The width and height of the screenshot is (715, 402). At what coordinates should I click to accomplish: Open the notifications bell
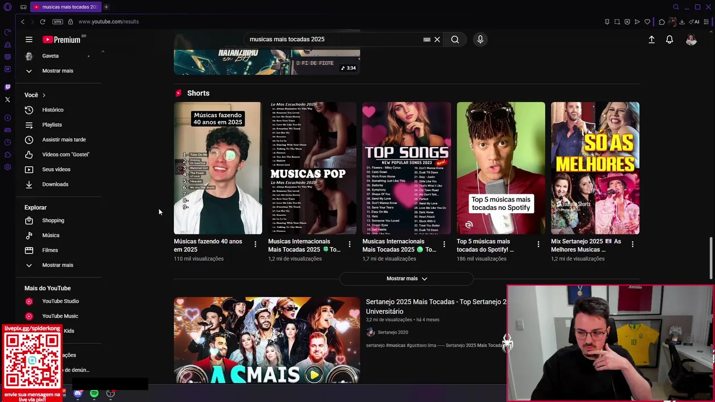[669, 40]
